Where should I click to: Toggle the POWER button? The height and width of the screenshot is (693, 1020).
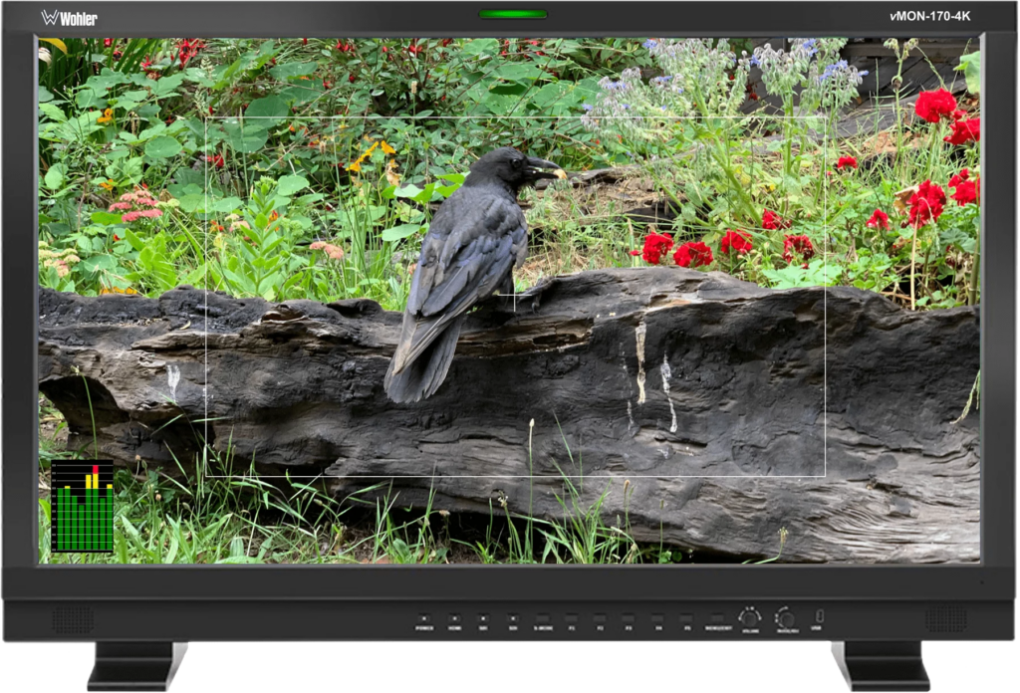click(x=423, y=617)
